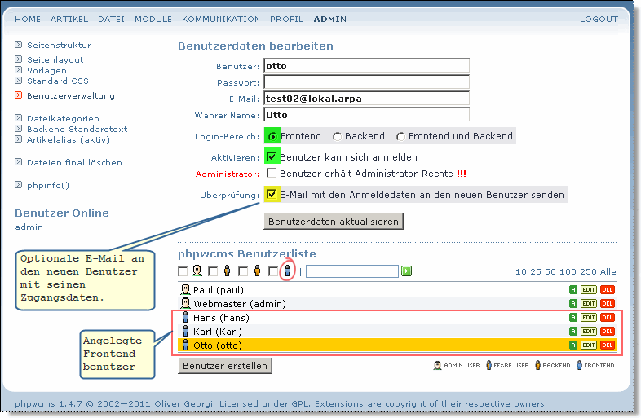Screen dimensions: 641x418
Task: Open Benutzerverwaltung in the sidebar
Action: [70, 96]
